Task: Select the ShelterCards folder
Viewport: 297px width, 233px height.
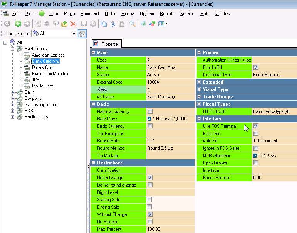Action: (x=36, y=117)
